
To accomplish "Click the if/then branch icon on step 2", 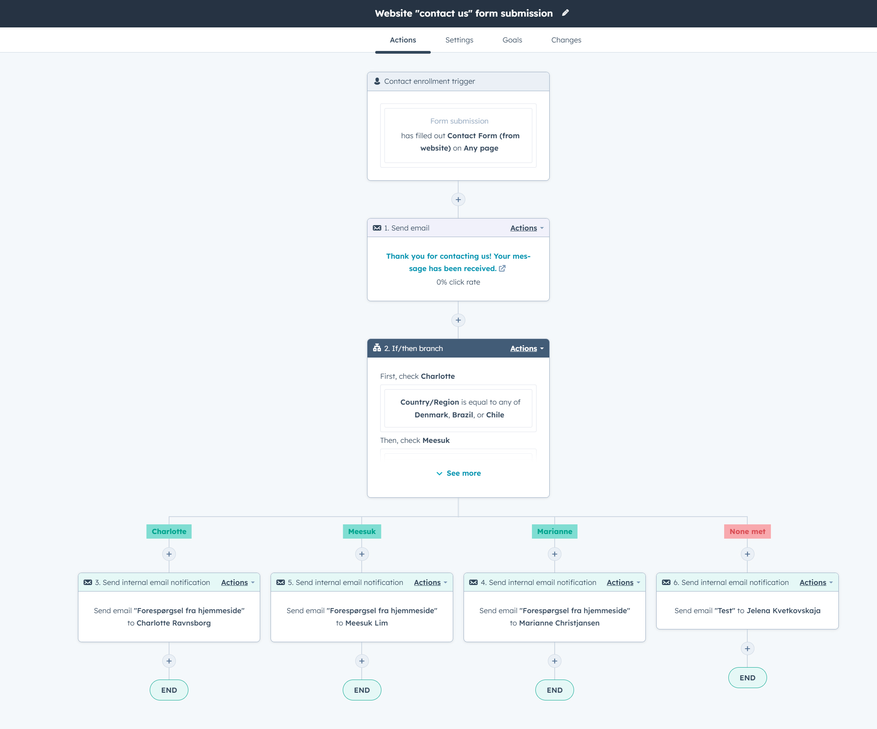I will point(377,348).
